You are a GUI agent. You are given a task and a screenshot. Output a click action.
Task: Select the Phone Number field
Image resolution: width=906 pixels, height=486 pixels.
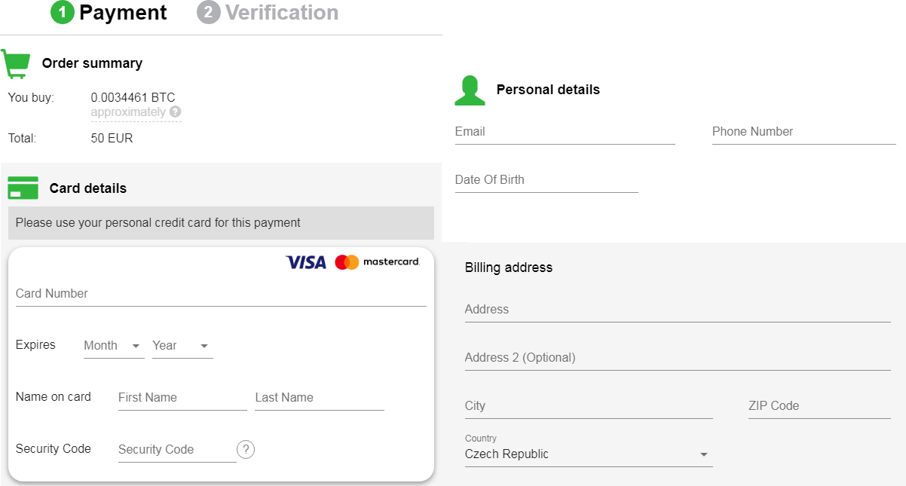803,132
